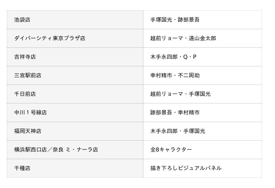Select the 越前リョーマ・手塚国光 cell
Image resolution: width=275 pixels, height=188 pixels.
(x=180, y=94)
